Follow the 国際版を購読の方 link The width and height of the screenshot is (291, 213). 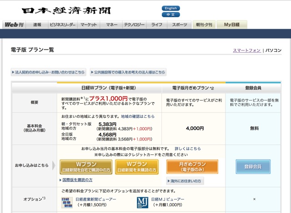coord(77,180)
